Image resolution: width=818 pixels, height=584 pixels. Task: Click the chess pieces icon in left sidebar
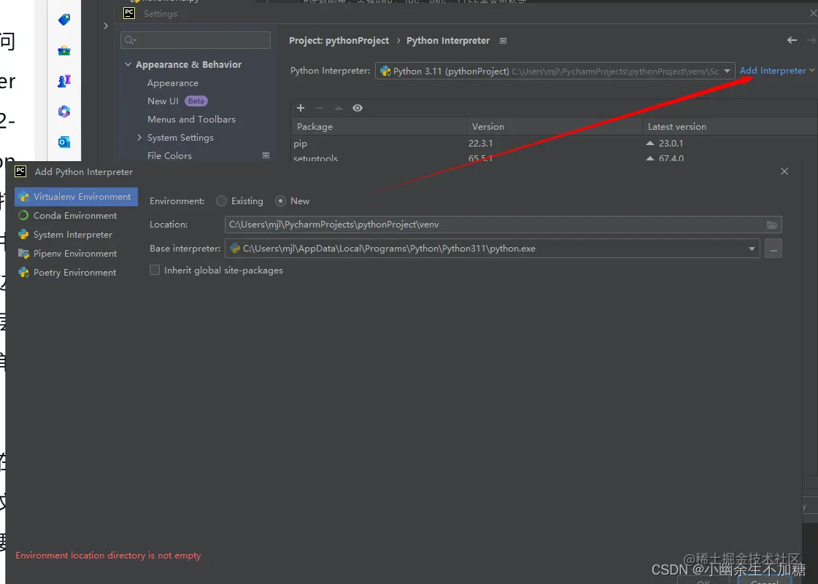point(64,80)
